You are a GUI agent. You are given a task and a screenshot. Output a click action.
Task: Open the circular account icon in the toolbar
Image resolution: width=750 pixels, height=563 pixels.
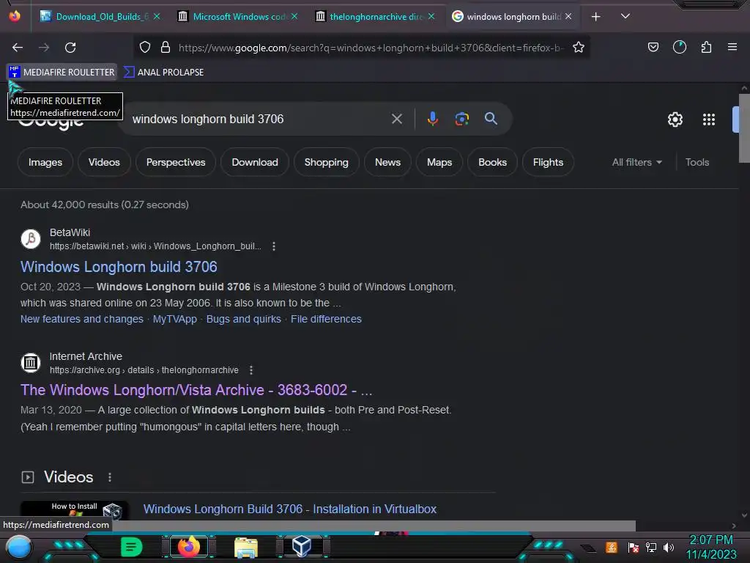coord(680,47)
